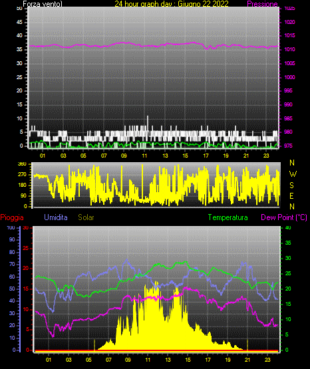Select the Umidita legend label
Screen dimensions: 310x369
click(x=56, y=217)
